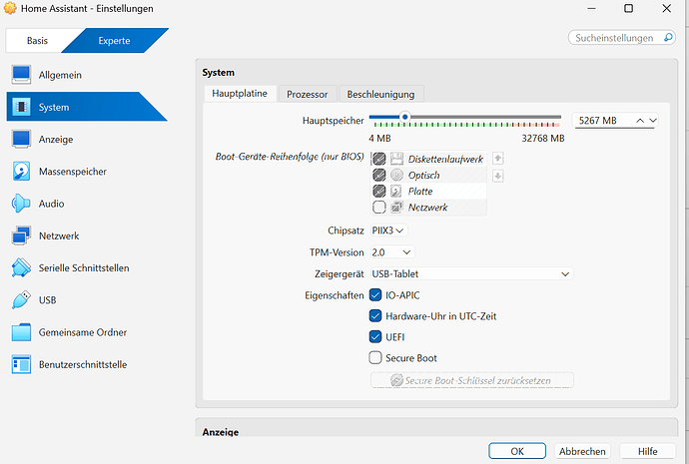Click the Hauptspeicher slider handle
The height and width of the screenshot is (464, 689).
pyautogui.click(x=405, y=117)
